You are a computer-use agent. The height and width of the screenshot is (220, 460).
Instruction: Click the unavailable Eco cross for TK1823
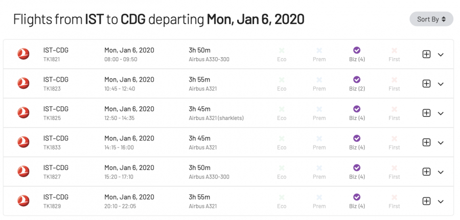(x=282, y=80)
